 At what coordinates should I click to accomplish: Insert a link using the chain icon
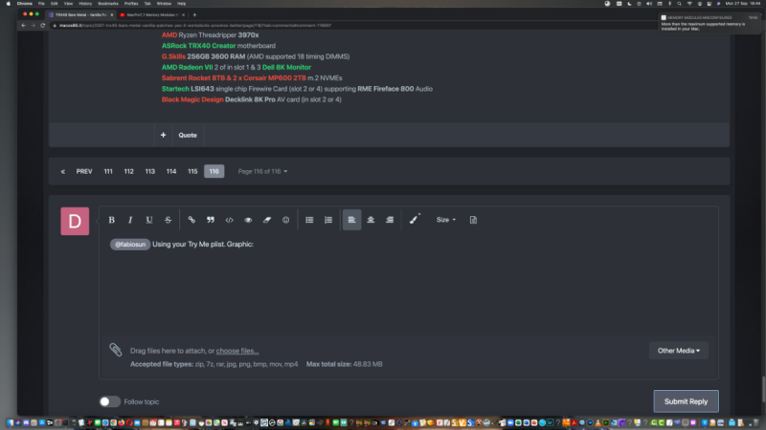[191, 220]
